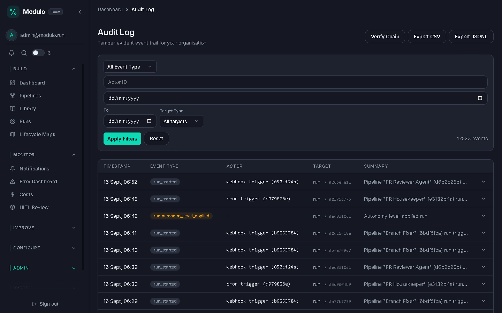This screenshot has height=313, width=502.
Task: Click the Error Dashboard warning icon
Action: click(13, 182)
